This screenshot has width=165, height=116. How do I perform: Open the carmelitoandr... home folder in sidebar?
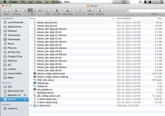14,22
